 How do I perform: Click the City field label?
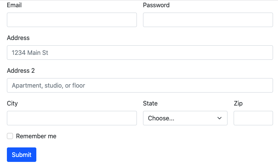[x=12, y=104]
